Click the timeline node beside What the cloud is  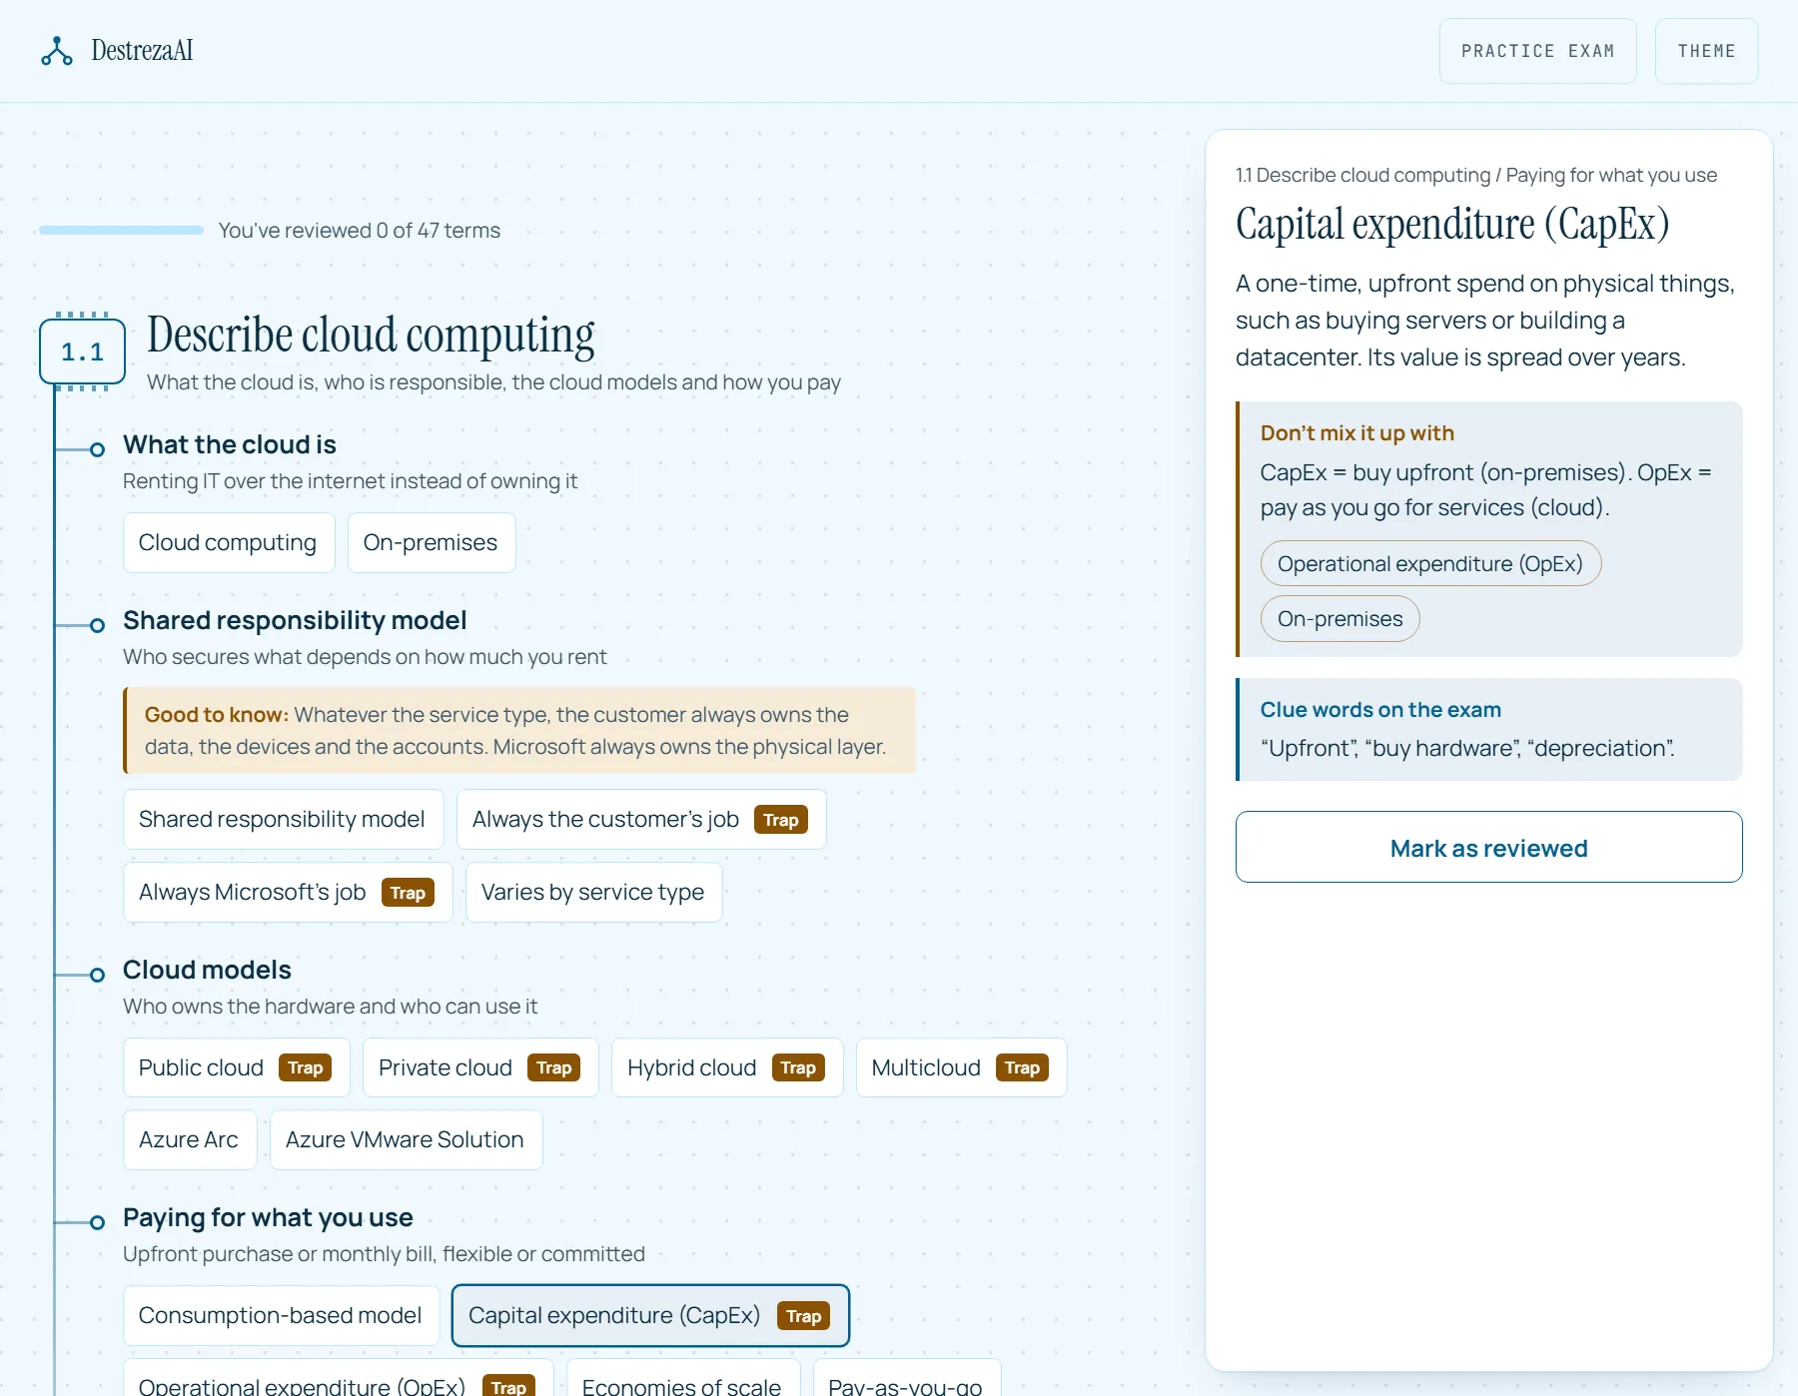pos(97,449)
